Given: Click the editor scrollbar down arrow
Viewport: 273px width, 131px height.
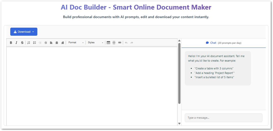Looking at the screenshot, I should pos(179,123).
